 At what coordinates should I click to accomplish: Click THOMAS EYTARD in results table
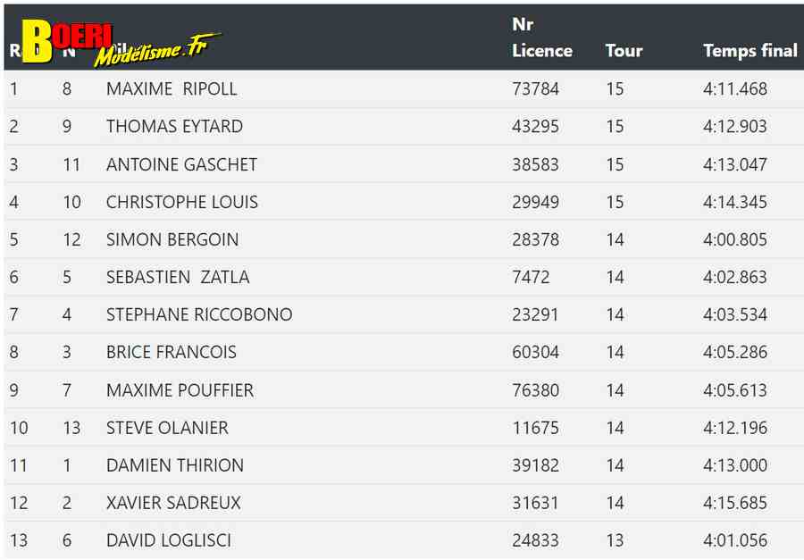174,126
